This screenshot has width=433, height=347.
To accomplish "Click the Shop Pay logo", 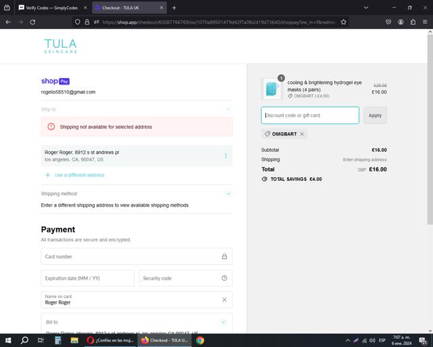I will [x=55, y=81].
